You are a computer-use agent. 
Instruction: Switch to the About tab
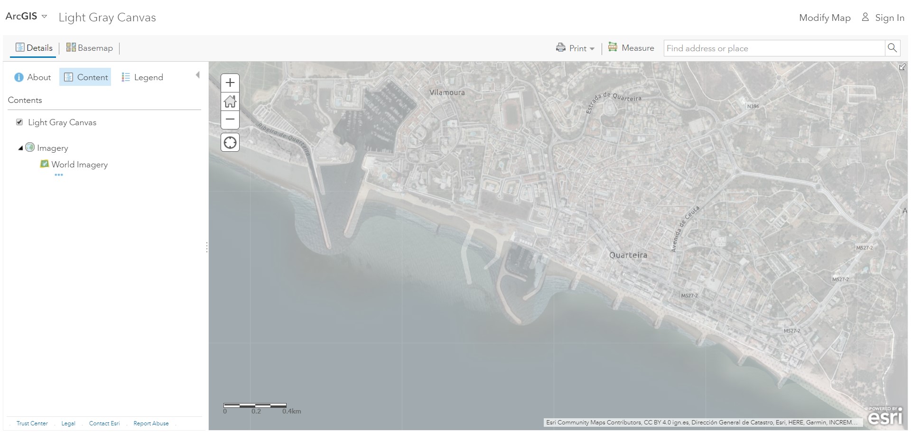click(x=32, y=77)
